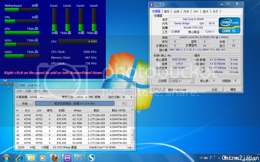Click the LinX test completion progress bar
This screenshot has width=260, height=162.
[74, 104]
